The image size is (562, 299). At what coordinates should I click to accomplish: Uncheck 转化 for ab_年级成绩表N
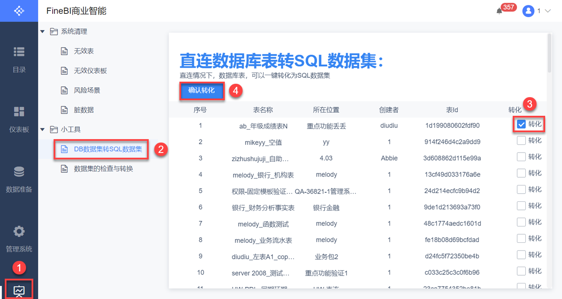[521, 124]
